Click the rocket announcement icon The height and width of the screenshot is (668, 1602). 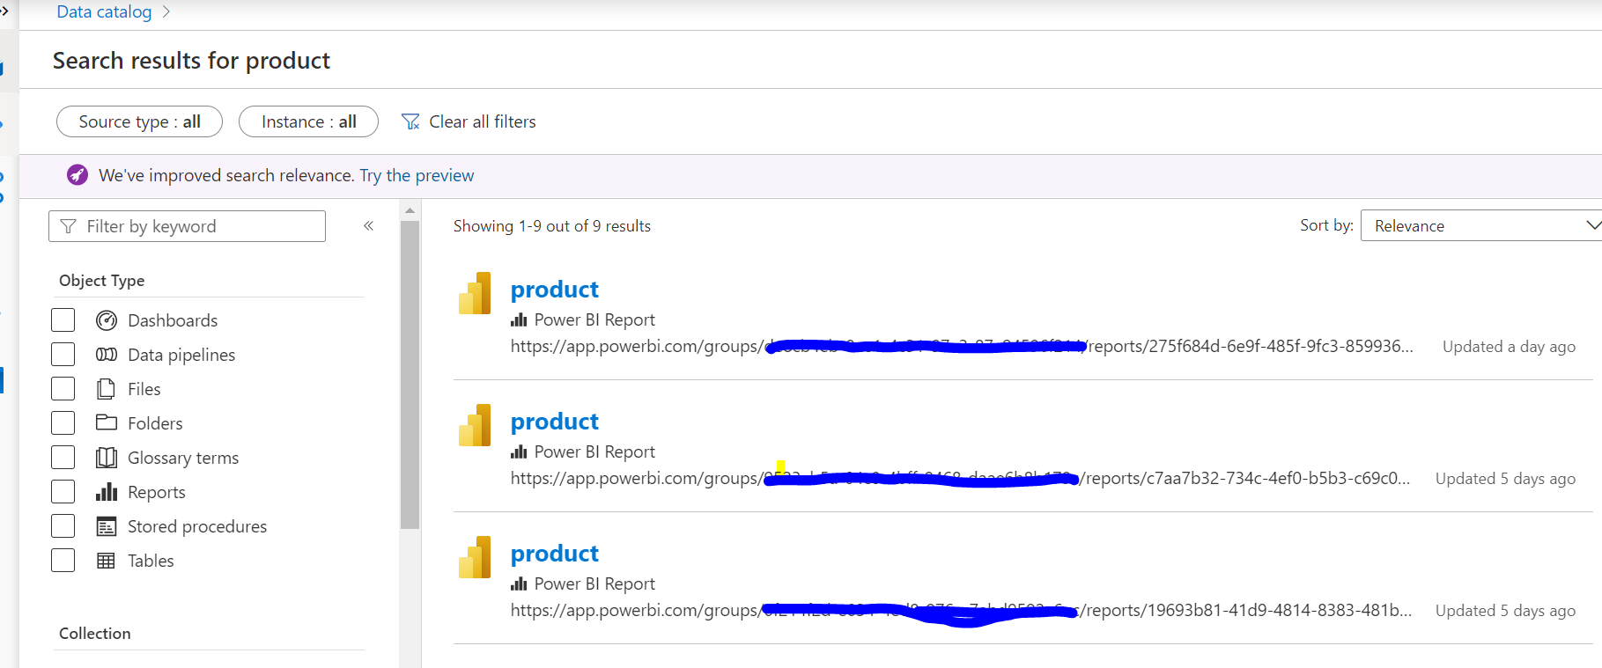coord(78,175)
